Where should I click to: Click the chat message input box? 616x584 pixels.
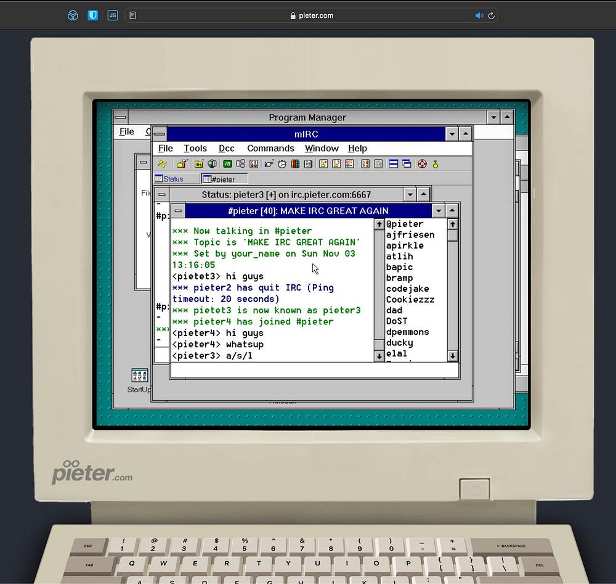pos(315,370)
